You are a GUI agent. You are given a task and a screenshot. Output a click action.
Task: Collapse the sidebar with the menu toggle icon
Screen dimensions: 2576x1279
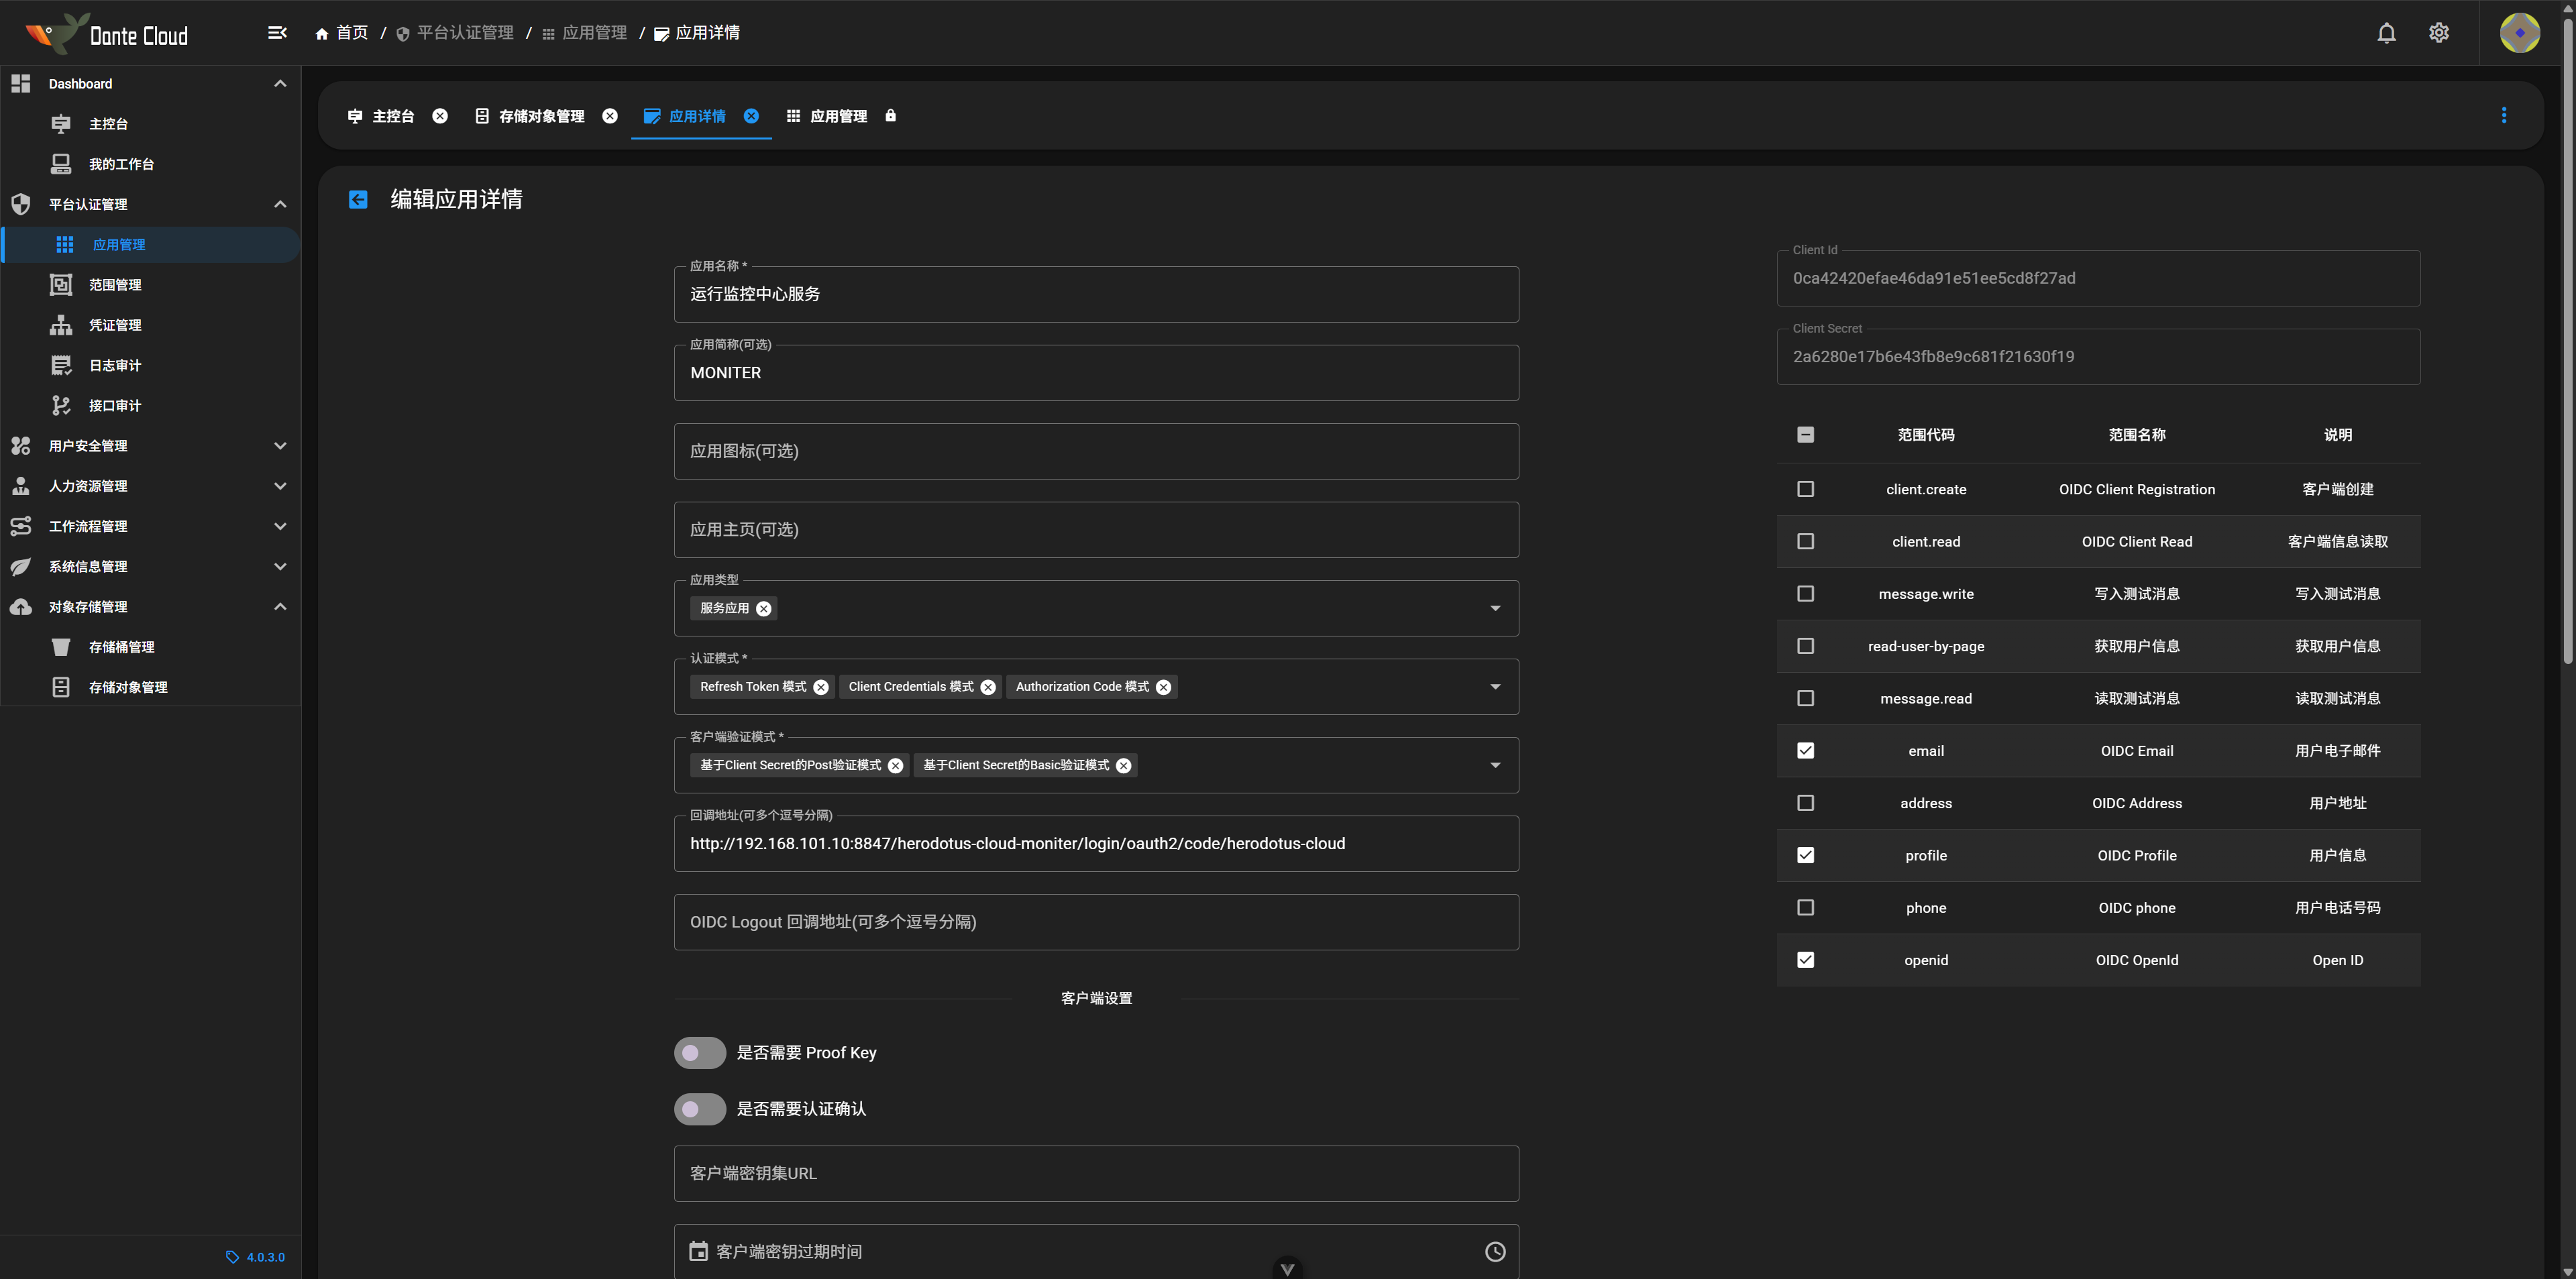pos(277,33)
